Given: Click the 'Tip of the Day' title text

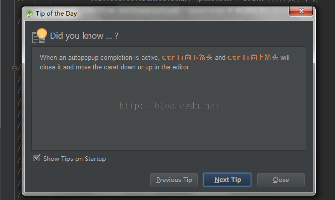Looking at the screenshot, I should click(56, 14).
